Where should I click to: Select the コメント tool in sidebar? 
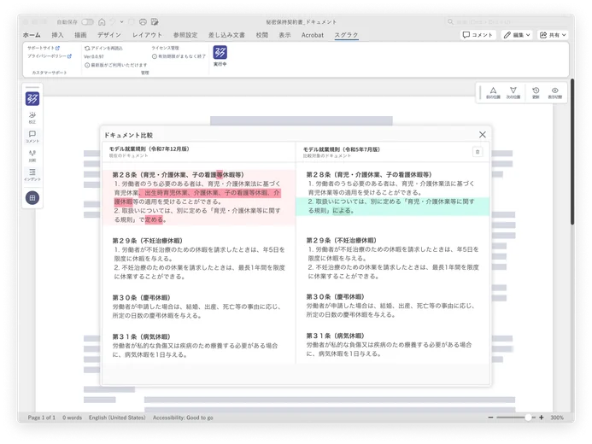click(x=32, y=136)
